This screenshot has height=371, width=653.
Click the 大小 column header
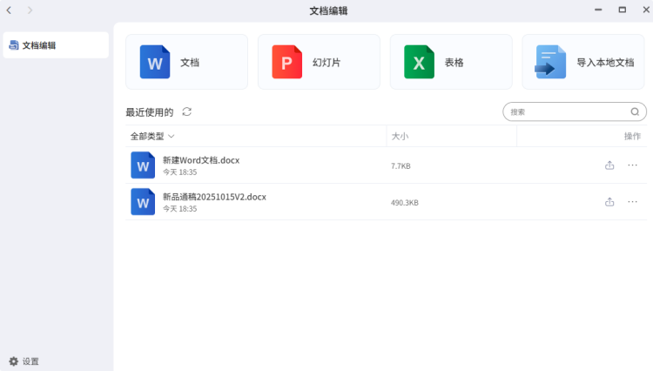tap(401, 137)
